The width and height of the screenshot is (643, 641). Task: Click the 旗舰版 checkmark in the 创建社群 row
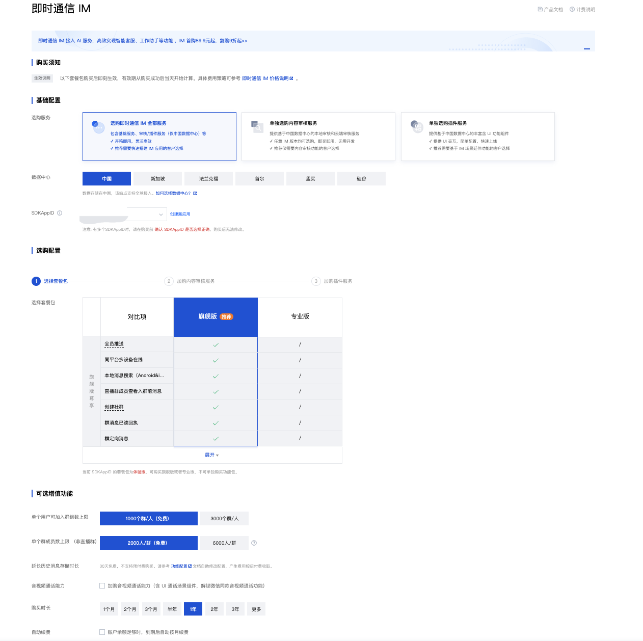coord(216,408)
